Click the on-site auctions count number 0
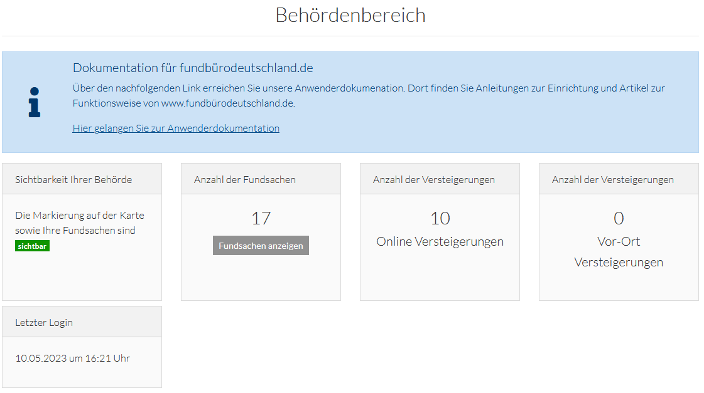The height and width of the screenshot is (393, 704). [x=619, y=219]
